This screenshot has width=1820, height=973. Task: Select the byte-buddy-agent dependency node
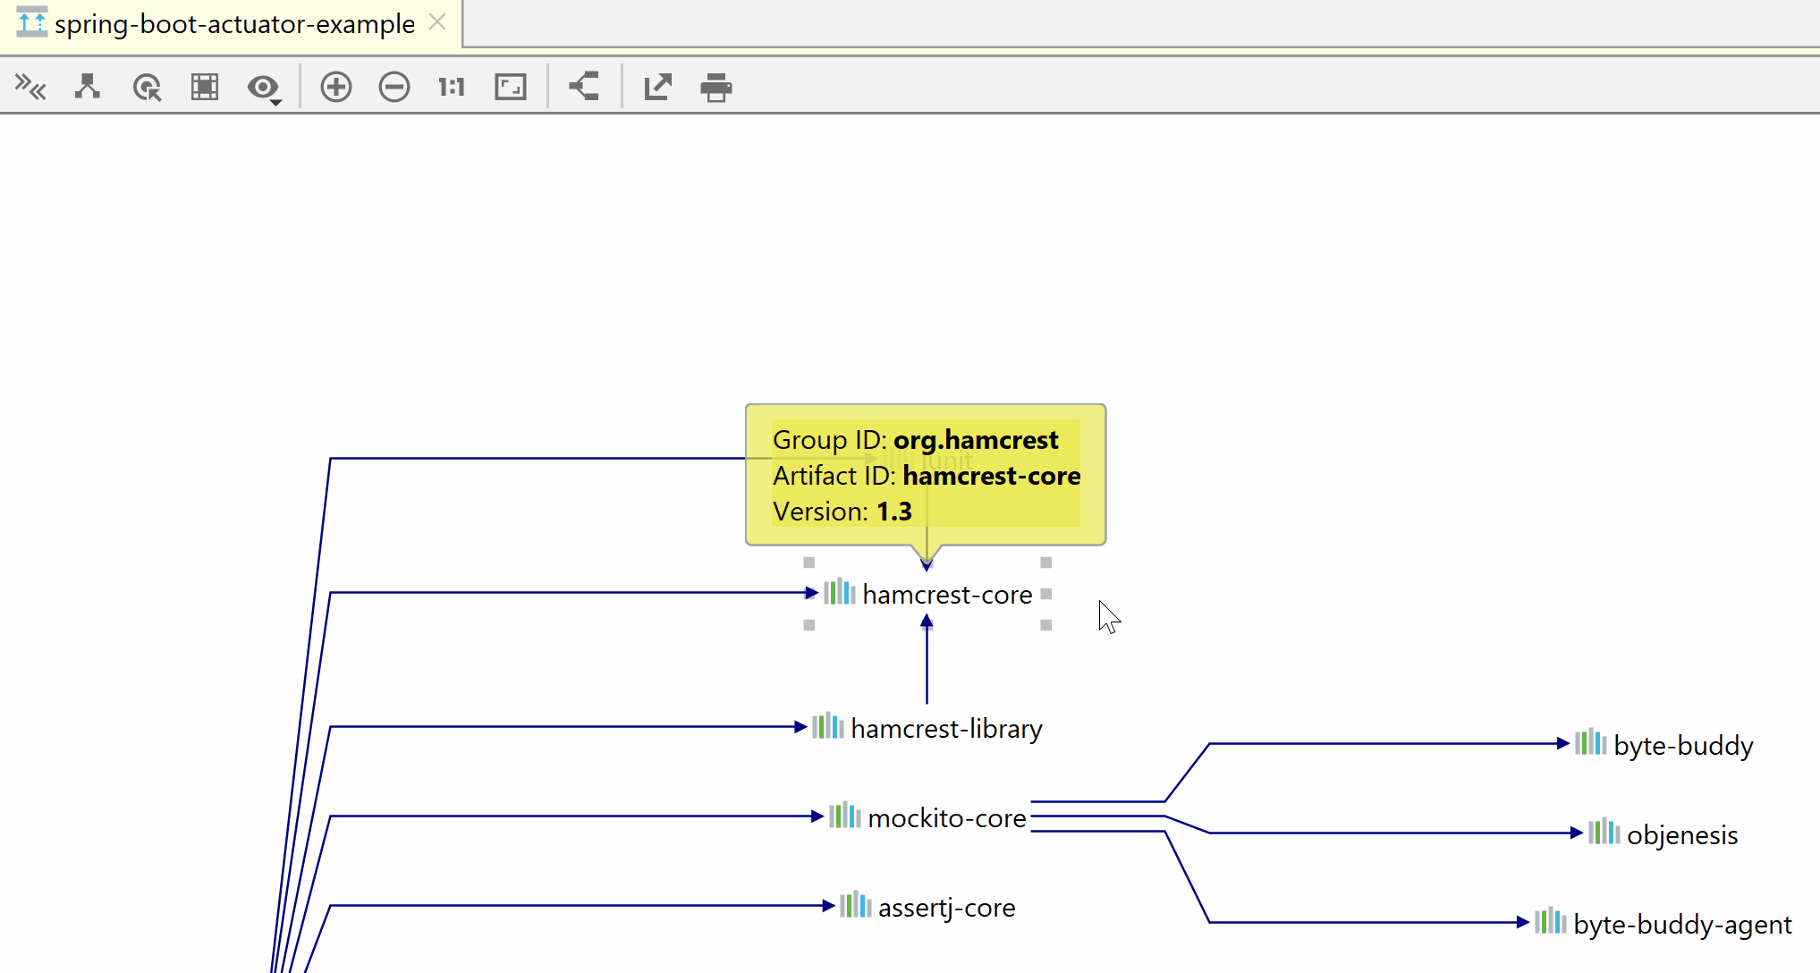[x=1682, y=924]
